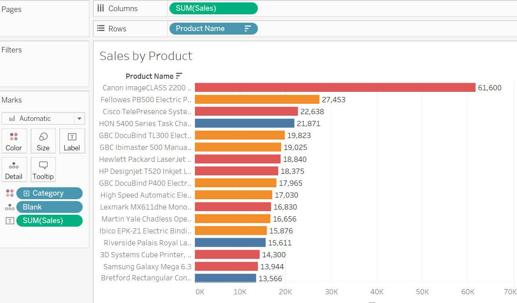This screenshot has height=303, width=517.
Task: Select the GBC Ibimaster 500 Manua.. label
Action: point(145,148)
